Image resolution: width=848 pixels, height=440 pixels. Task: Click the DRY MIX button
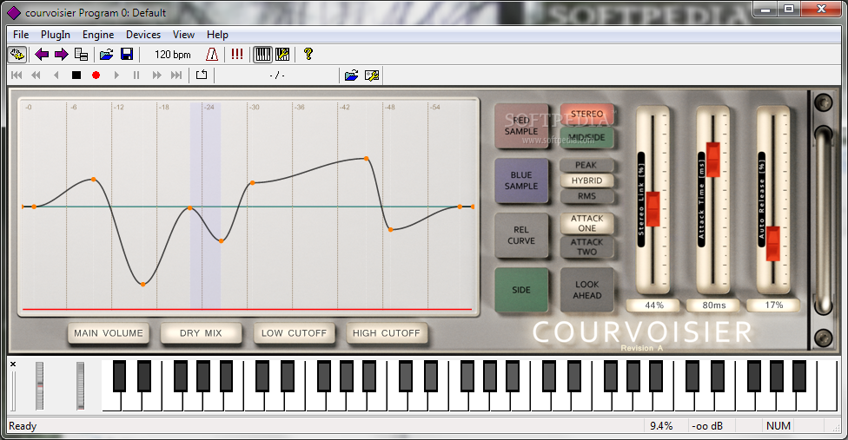click(x=202, y=333)
